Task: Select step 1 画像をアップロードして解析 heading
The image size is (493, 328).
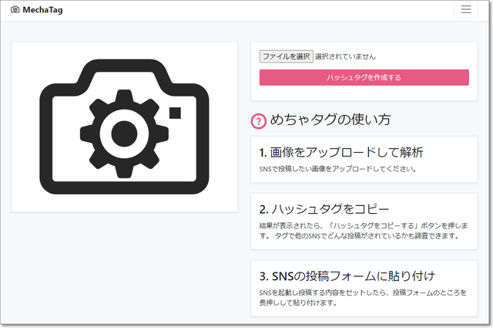Action: (340, 152)
